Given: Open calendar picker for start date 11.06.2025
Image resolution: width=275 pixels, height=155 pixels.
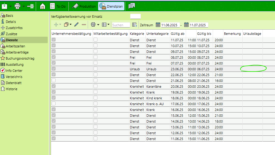Looking at the screenshot, I should (x=158, y=25).
